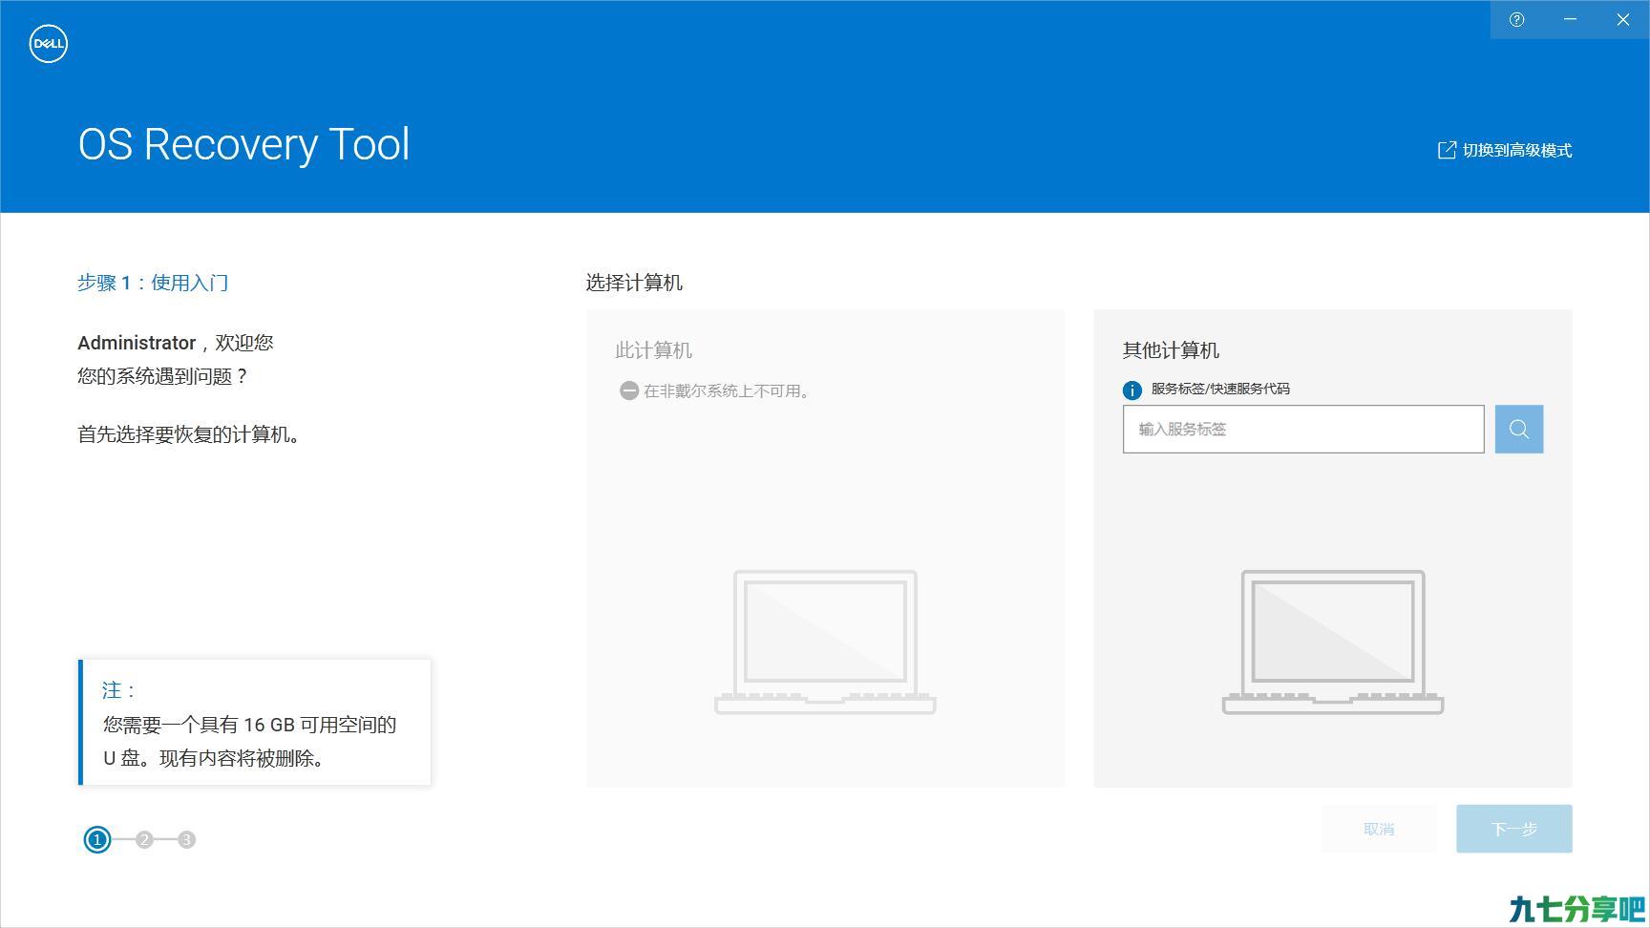Click the external-link icon beside 切换到高级模式
The height and width of the screenshot is (928, 1650).
click(1447, 150)
